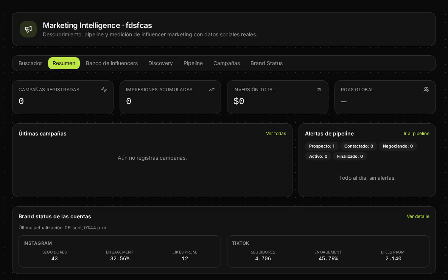Screen dimensions: 448x280
Task: Click the Últimas campañas heading
Action: coord(43,134)
